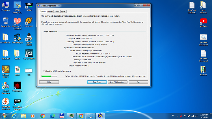Screen dimensions: 212x119
Task: Show hidden system tray icons
Action: pos(178,116)
